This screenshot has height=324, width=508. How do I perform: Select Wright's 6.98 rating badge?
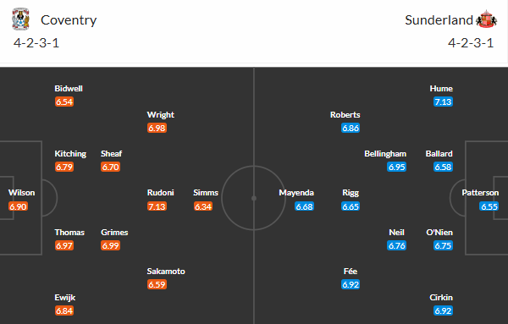(157, 129)
